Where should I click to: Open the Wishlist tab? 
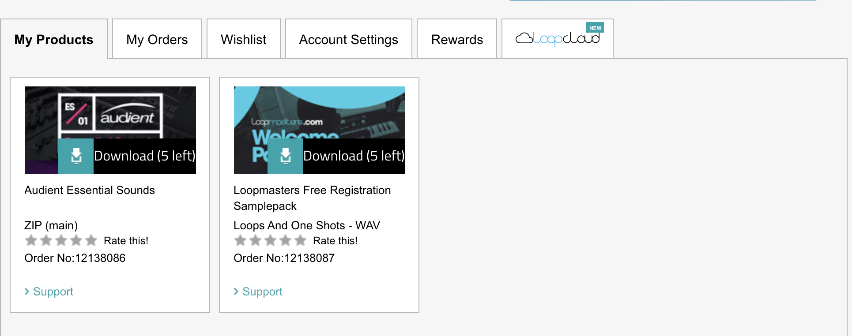click(244, 39)
